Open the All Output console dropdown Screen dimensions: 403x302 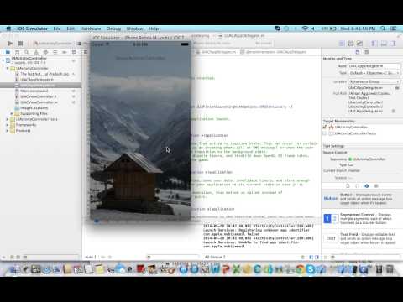coord(215,257)
